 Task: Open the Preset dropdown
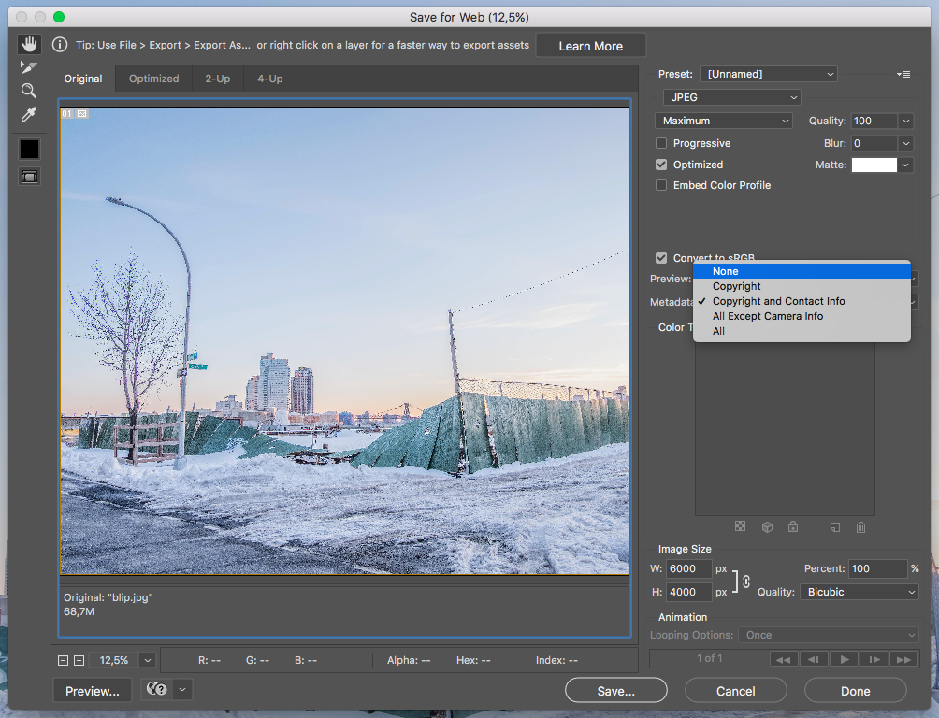768,74
